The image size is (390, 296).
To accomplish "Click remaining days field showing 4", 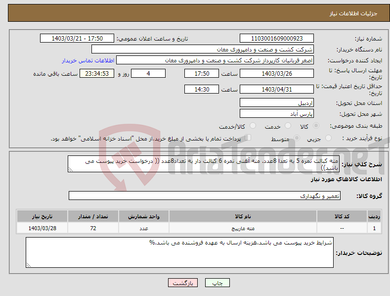I will [x=148, y=73].
